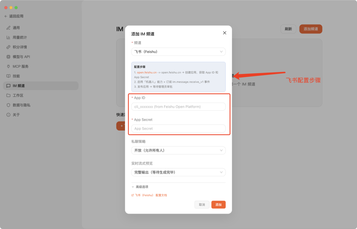Click the 关于 info icon

tap(9, 115)
